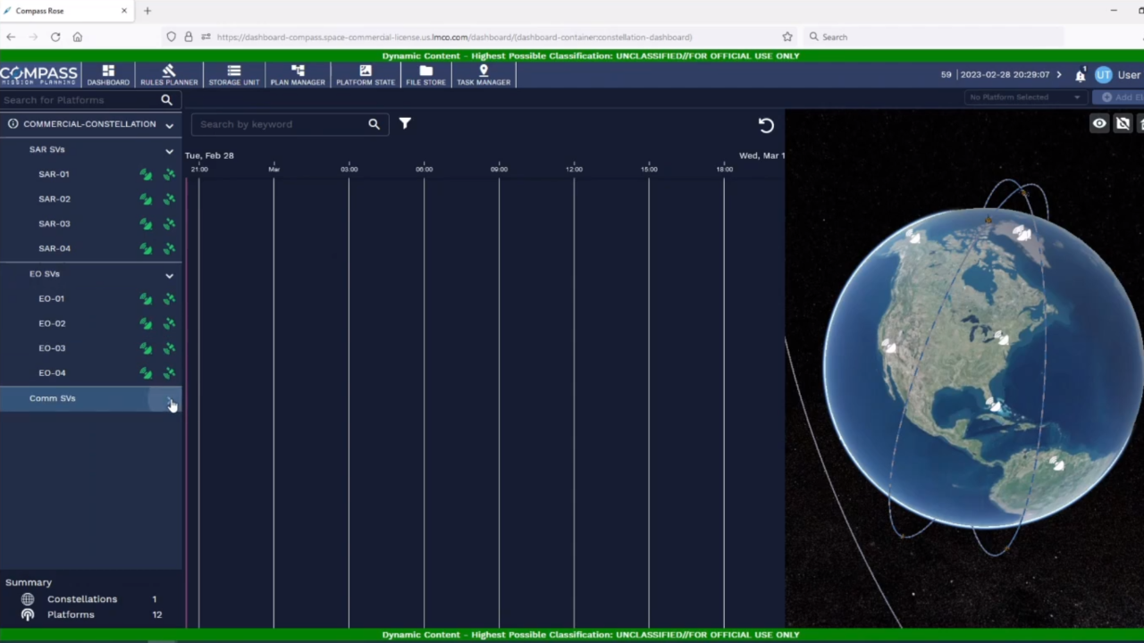This screenshot has height=643, width=1144.
Task: Click the reset timeline circular arrow icon
Action: pyautogui.click(x=766, y=126)
